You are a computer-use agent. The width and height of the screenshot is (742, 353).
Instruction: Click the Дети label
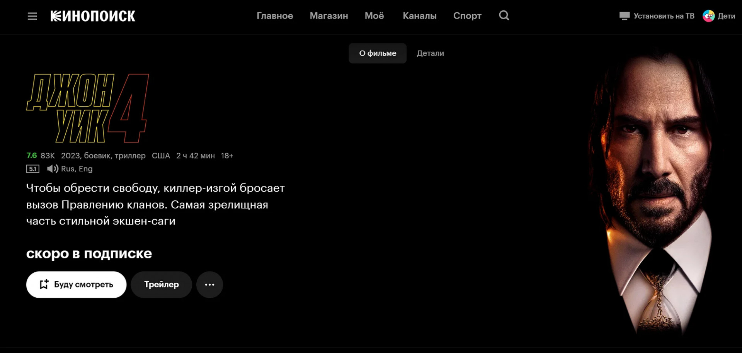tap(726, 16)
